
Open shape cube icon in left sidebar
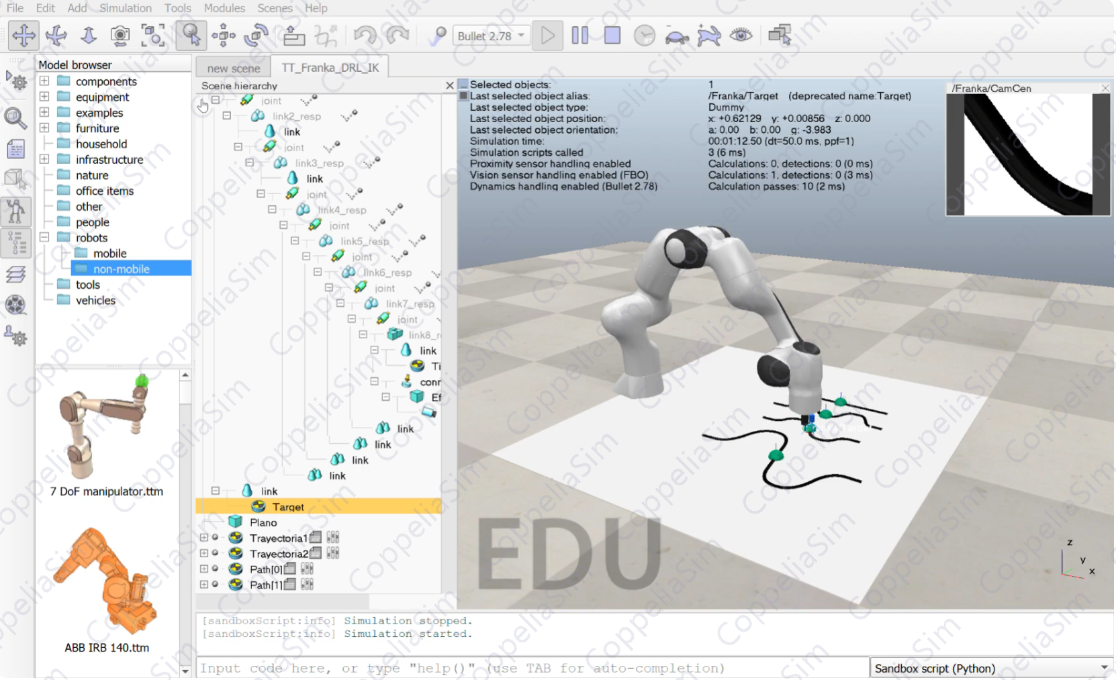point(15,179)
